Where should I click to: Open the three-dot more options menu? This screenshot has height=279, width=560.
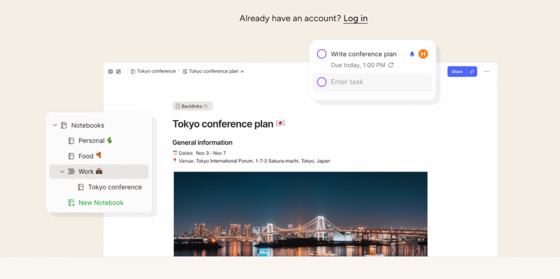point(486,72)
